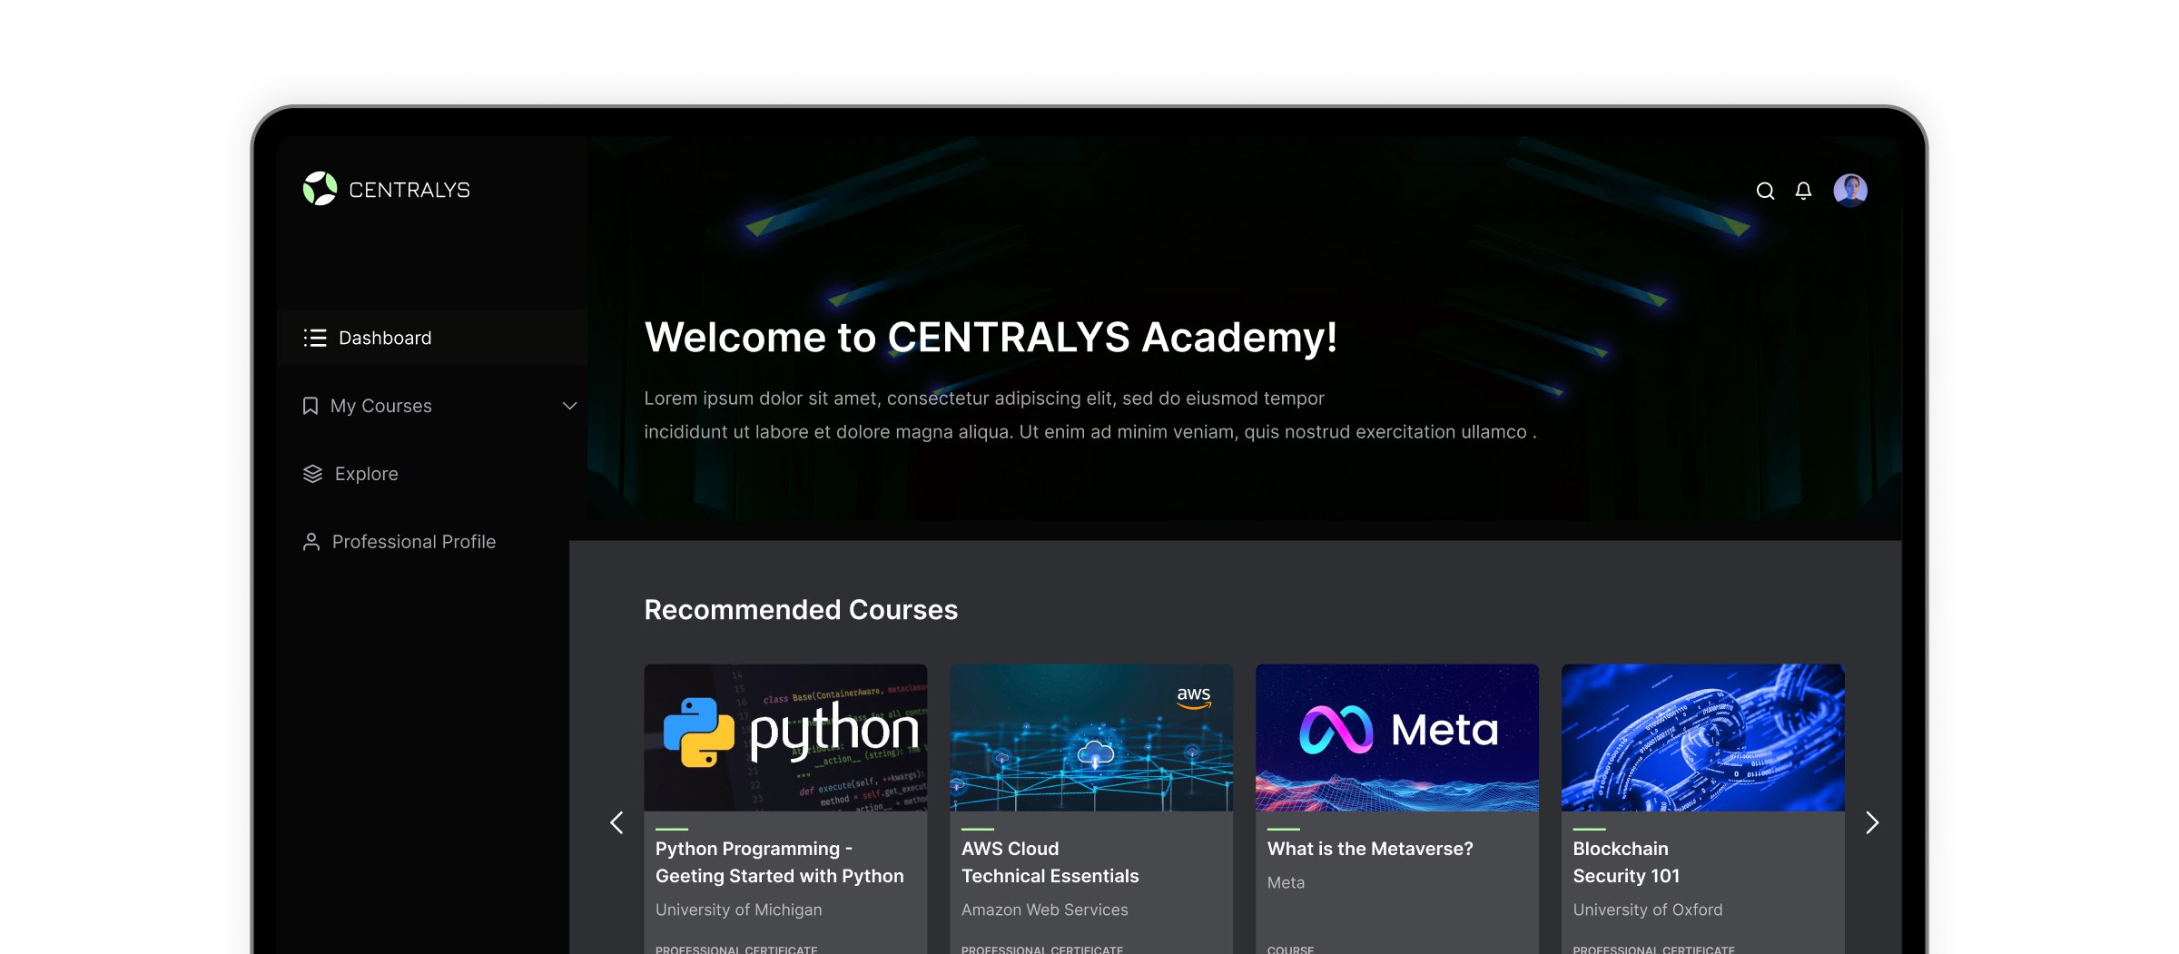2179x954 pixels.
Task: Open AWS Cloud Technical Essentials title
Action: (x=1050, y=862)
